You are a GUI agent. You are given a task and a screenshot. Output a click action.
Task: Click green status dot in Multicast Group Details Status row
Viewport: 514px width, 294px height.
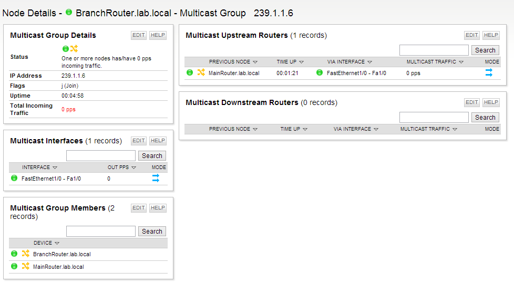click(x=66, y=49)
